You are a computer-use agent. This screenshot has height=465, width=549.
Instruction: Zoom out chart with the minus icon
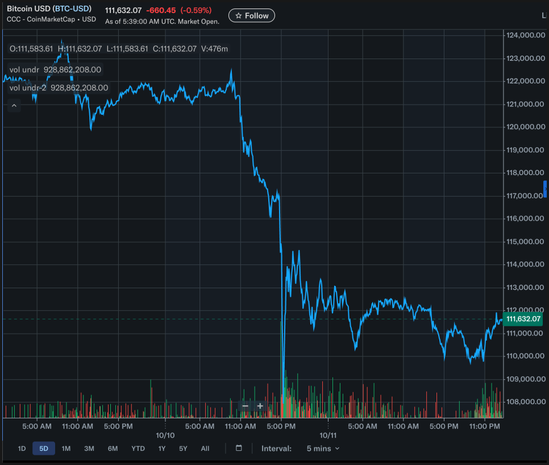245,406
